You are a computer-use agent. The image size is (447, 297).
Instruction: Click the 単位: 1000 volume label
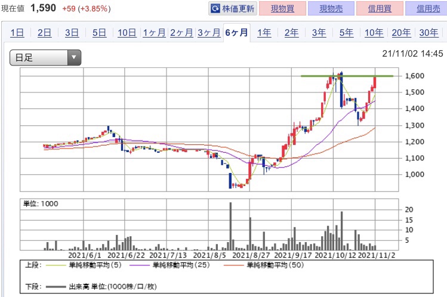41,203
